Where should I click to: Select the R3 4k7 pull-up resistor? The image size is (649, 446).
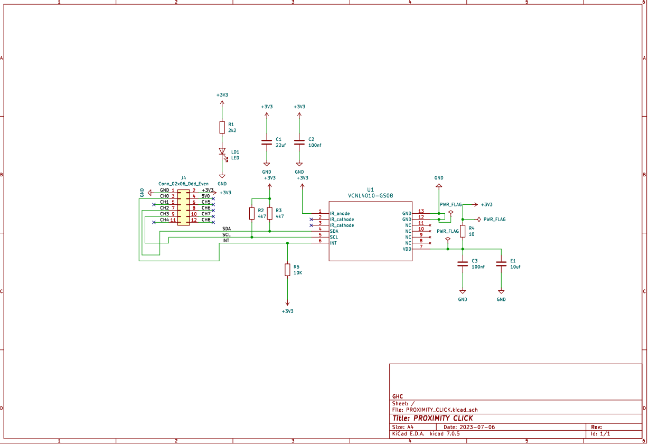(270, 213)
